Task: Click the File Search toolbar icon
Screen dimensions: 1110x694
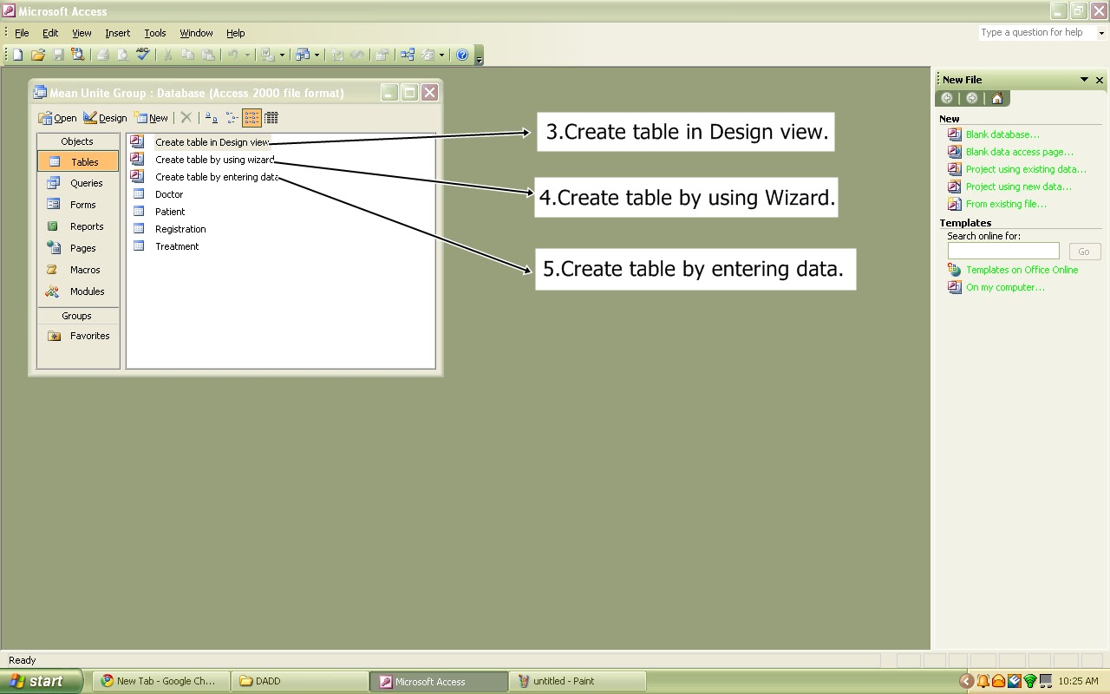Action: tap(78, 55)
